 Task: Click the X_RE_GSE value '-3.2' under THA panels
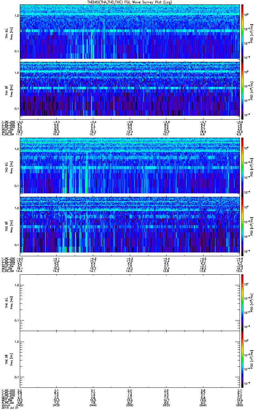(x=20, y=122)
